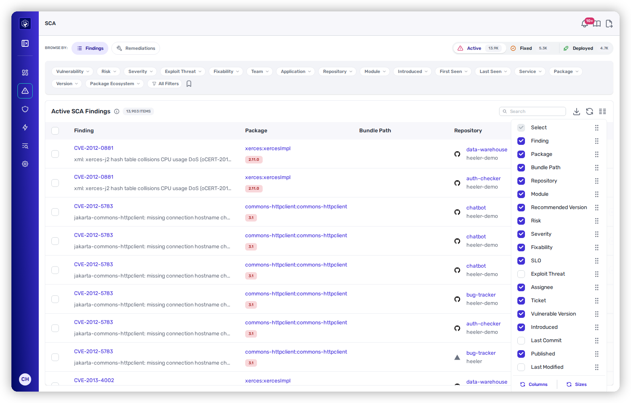Open the documentation book icon
This screenshot has height=403, width=631.
(x=597, y=24)
